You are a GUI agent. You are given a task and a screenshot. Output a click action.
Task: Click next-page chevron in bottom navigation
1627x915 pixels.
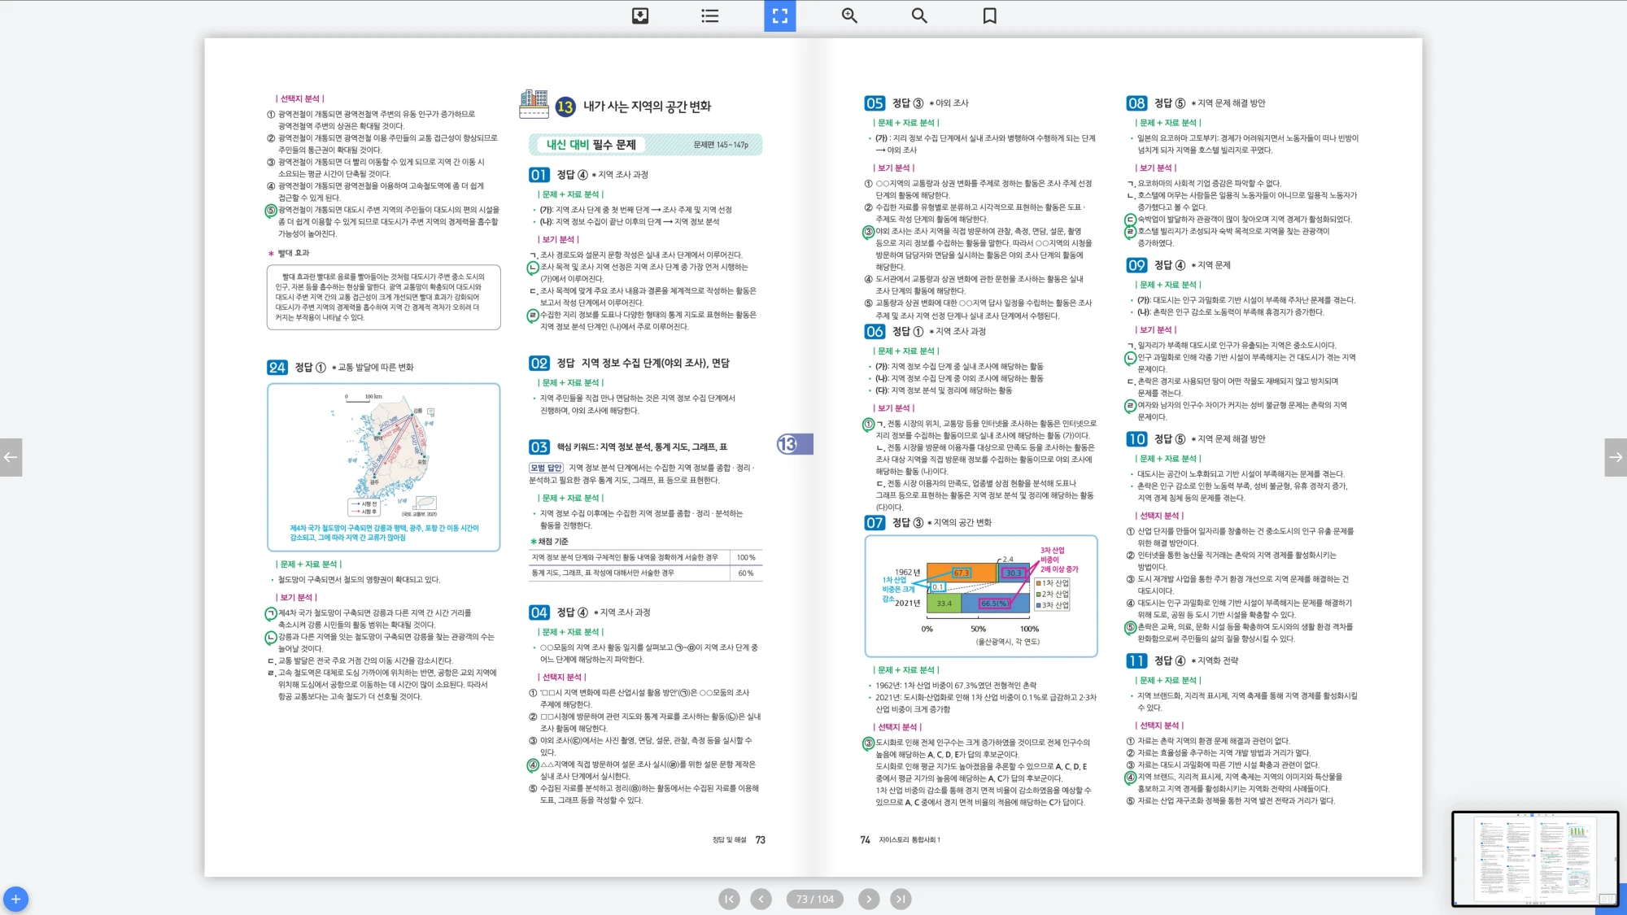click(x=869, y=899)
